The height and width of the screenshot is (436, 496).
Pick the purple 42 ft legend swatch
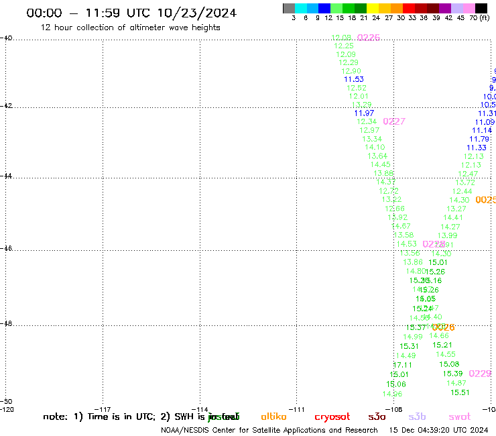tap(445, 8)
